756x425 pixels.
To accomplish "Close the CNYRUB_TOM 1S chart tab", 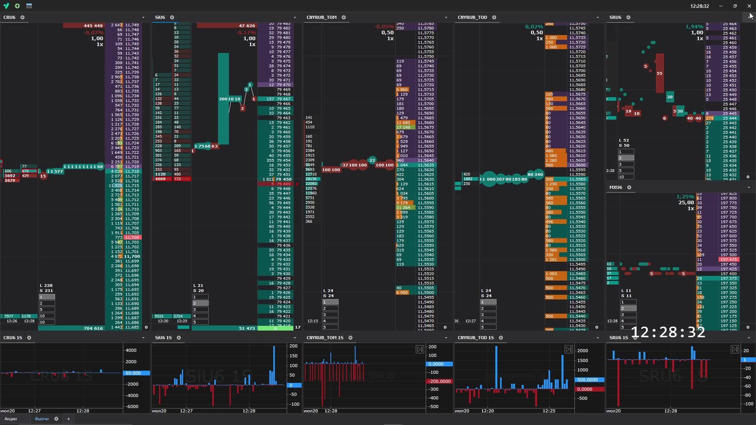I will click(350, 338).
